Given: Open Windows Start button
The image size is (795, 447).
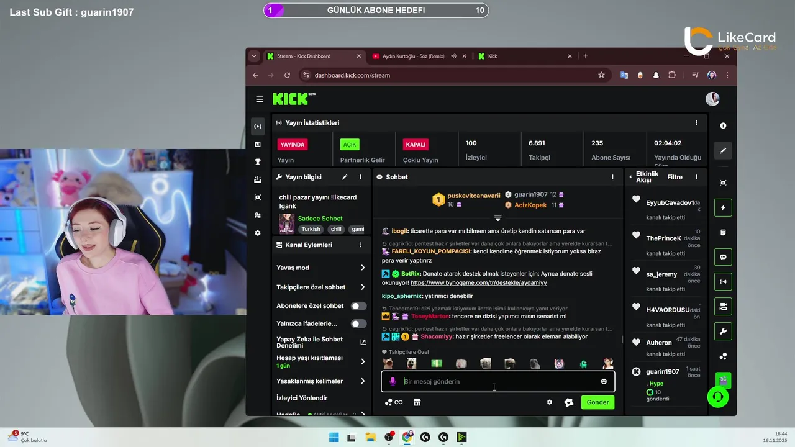Looking at the screenshot, I should coord(334,437).
